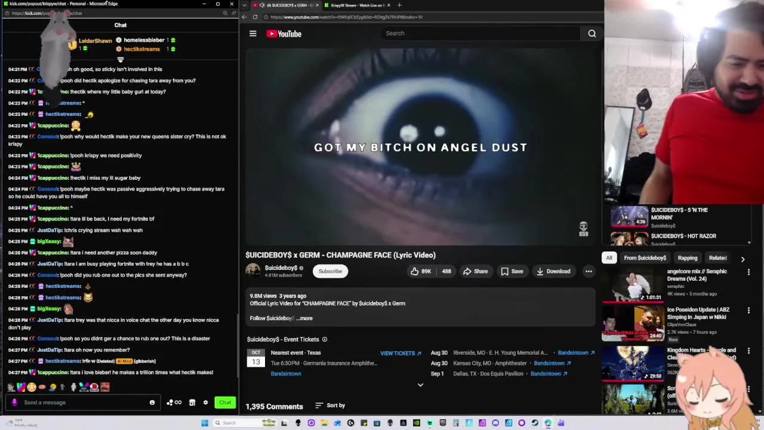Click the purple microphone icon in chat box
This screenshot has height=430, width=764.
click(x=14, y=403)
